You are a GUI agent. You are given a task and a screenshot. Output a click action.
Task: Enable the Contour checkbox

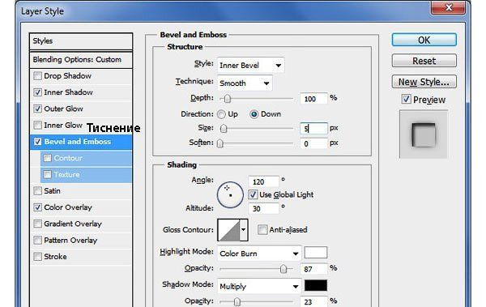(48, 158)
